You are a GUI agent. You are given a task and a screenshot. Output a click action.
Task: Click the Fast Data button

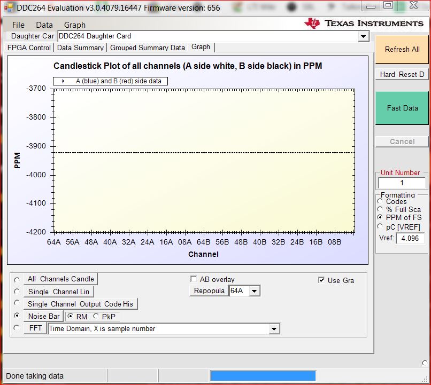point(402,108)
